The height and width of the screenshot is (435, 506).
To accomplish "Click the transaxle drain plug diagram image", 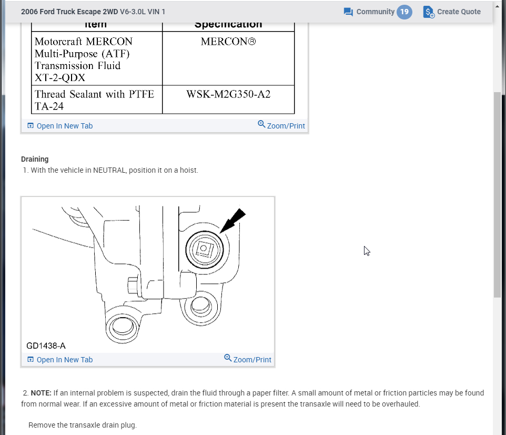I will [x=148, y=275].
